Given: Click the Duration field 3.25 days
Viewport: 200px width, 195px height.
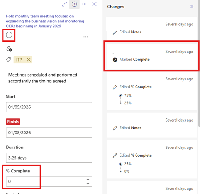Looking at the screenshot, I should 49,158.
